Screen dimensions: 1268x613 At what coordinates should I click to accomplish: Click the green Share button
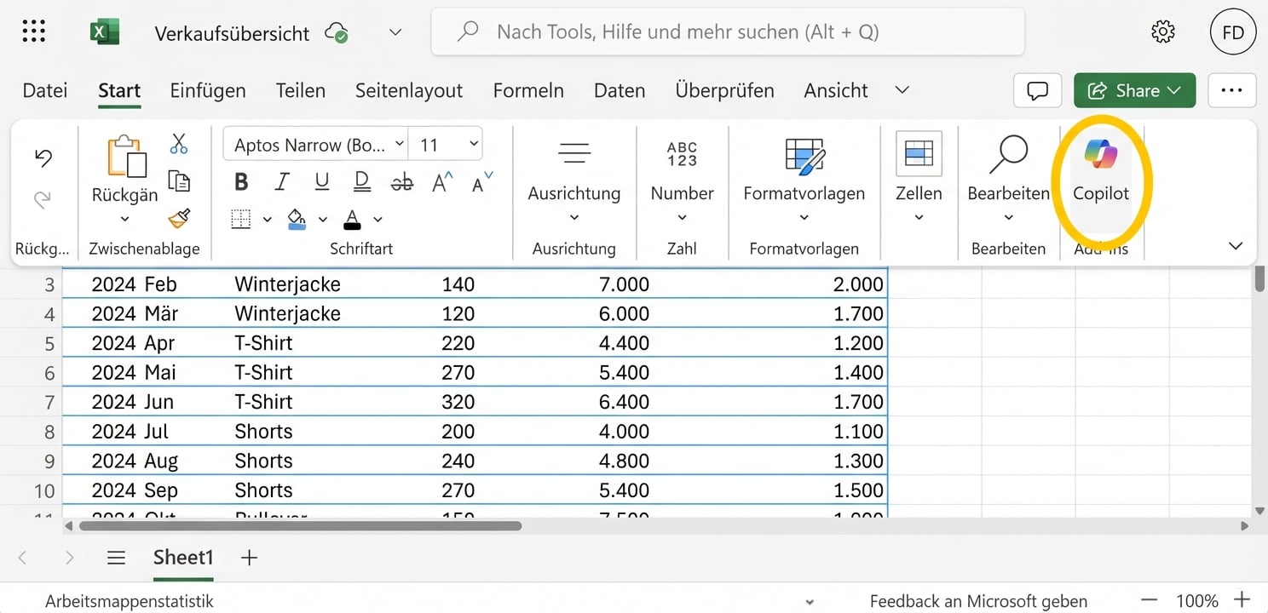coord(1134,90)
